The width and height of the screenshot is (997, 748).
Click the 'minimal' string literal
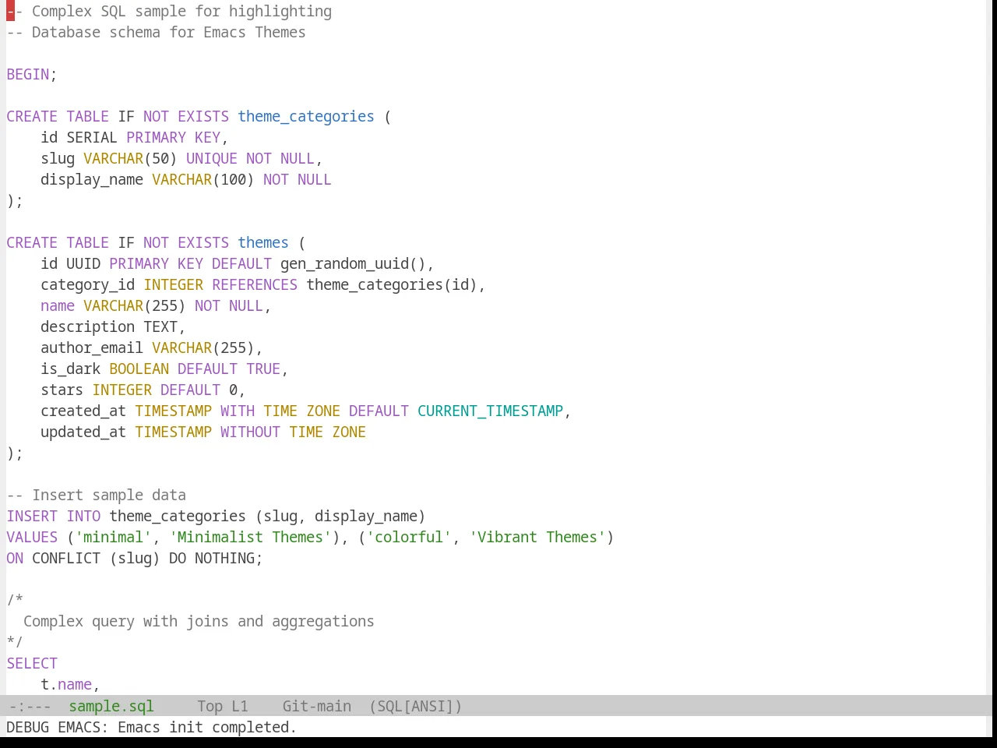[114, 538]
